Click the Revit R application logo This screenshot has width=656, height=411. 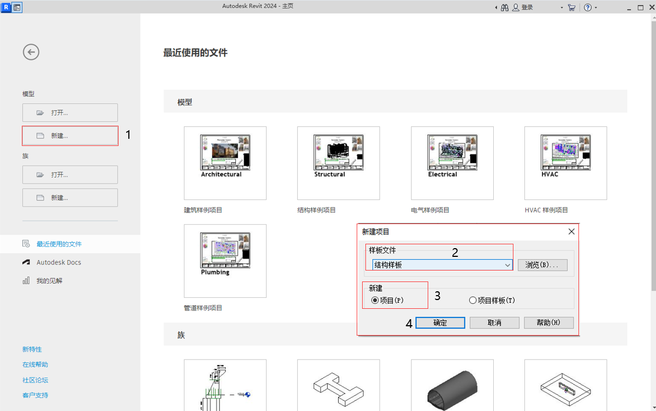click(x=5, y=8)
